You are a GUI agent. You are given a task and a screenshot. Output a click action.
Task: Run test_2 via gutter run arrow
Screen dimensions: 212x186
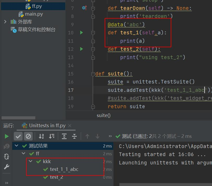81,49
